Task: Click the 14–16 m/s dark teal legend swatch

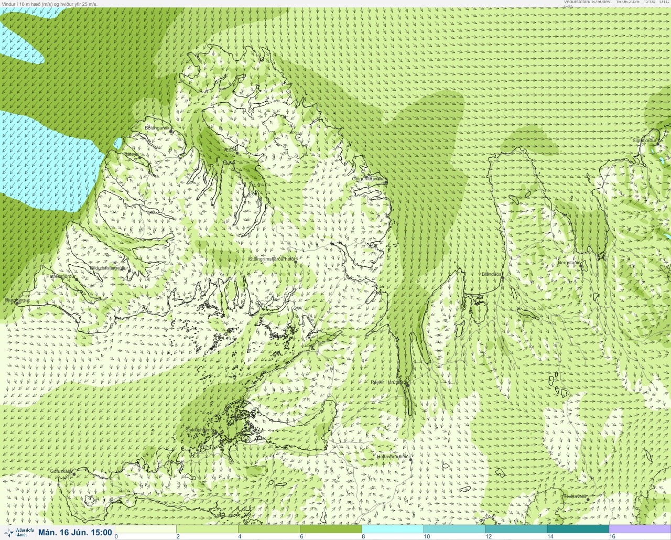Action: (x=578, y=529)
